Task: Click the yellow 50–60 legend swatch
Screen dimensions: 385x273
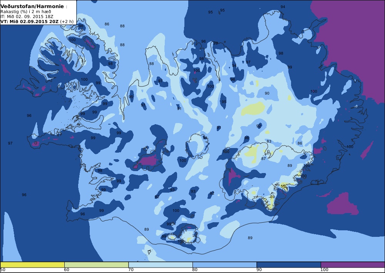Action: [32, 265]
